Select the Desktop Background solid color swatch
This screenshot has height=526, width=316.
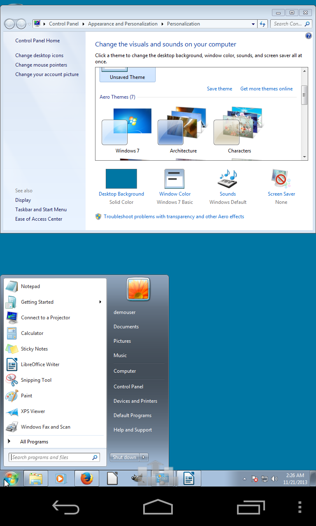coord(121,179)
